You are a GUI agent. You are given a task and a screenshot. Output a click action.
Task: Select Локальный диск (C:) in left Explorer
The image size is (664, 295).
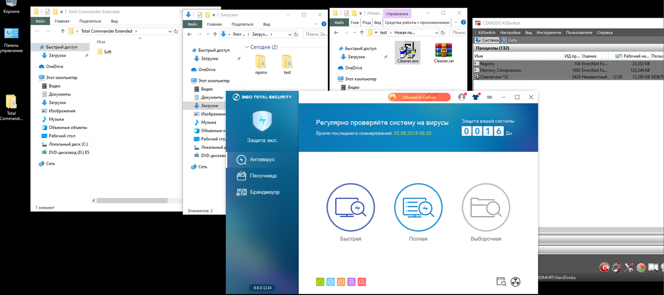tap(68, 144)
